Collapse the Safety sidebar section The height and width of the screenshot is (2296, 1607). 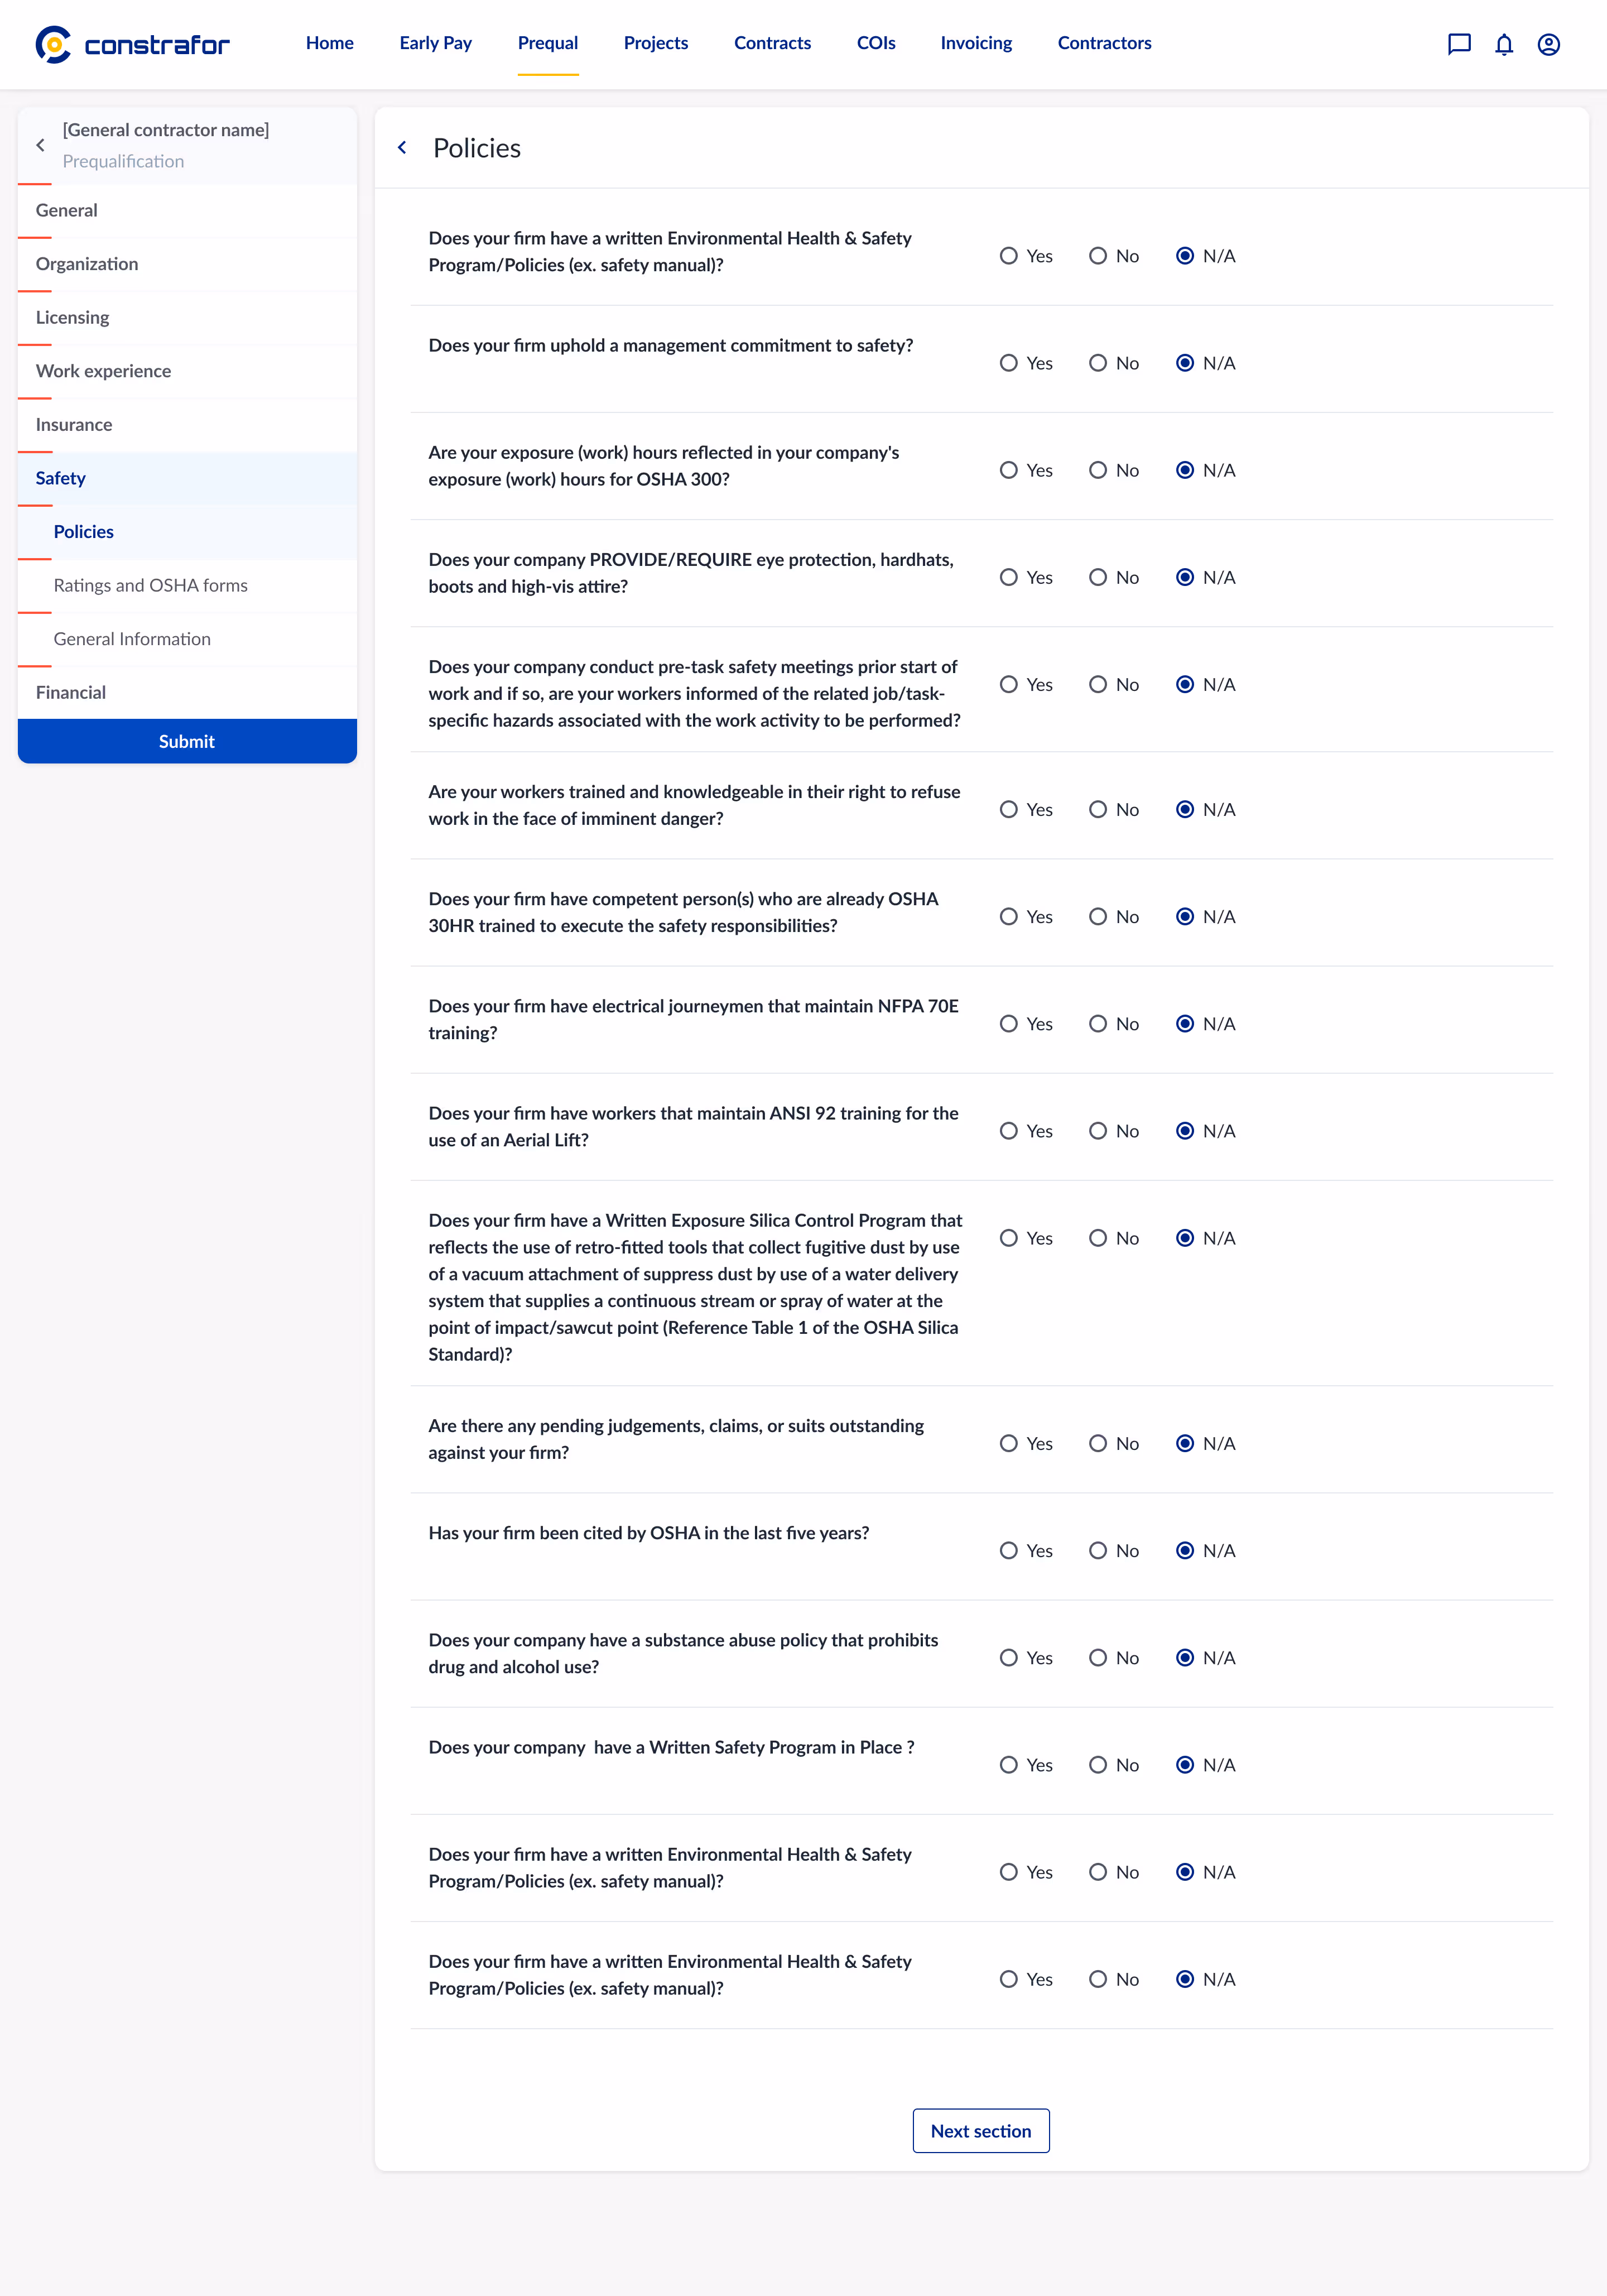coord(187,478)
